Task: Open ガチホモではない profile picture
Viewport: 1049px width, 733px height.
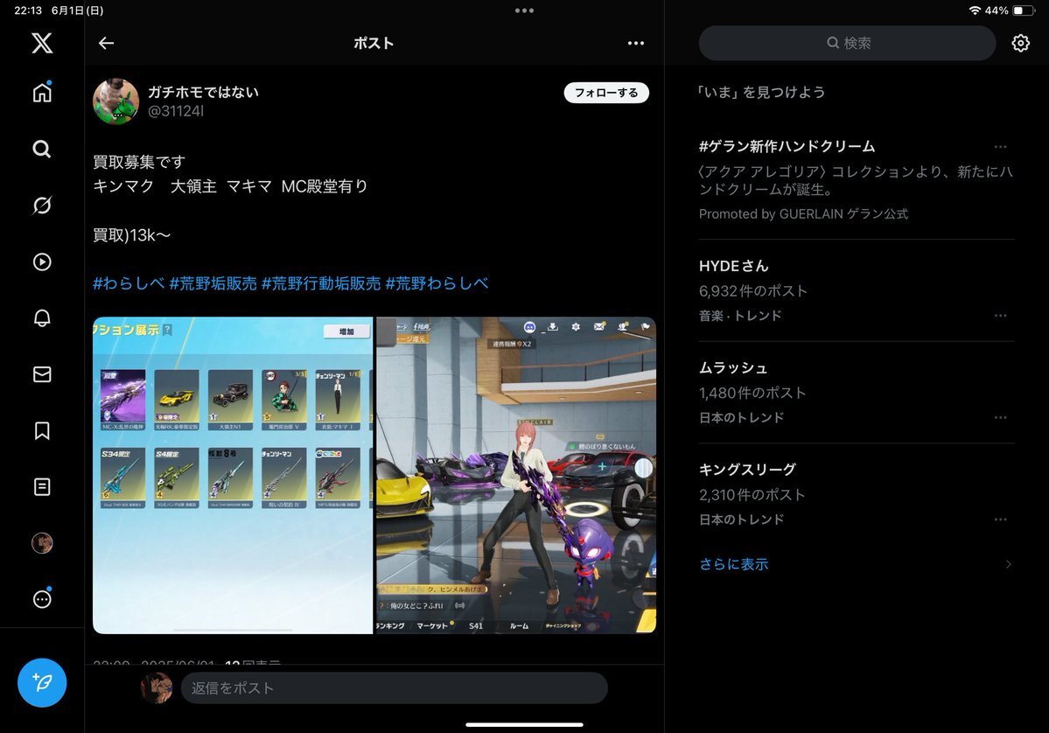Action: coord(115,101)
